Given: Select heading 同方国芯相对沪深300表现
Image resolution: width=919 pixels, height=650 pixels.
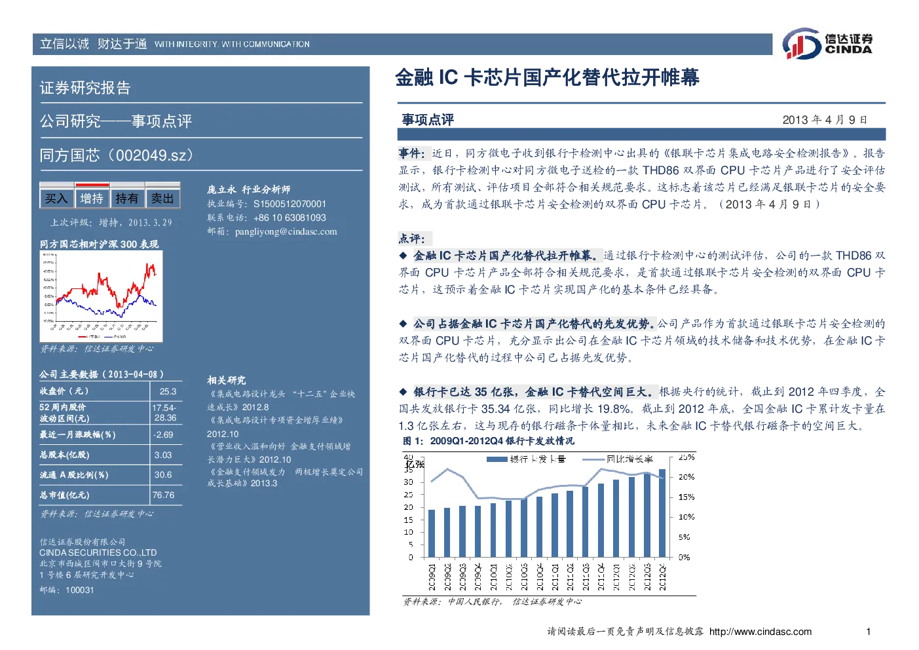Looking at the screenshot, I should (x=99, y=244).
